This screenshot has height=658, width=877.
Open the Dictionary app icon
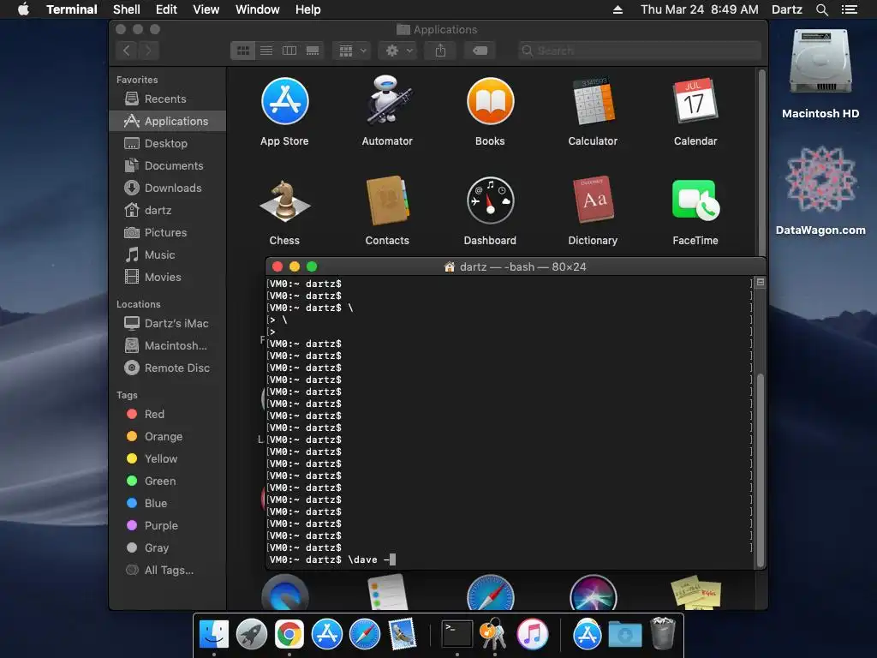(593, 200)
